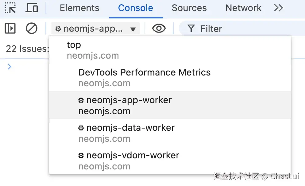Click the funnel filter icon
305x186 pixels.
tap(191, 29)
